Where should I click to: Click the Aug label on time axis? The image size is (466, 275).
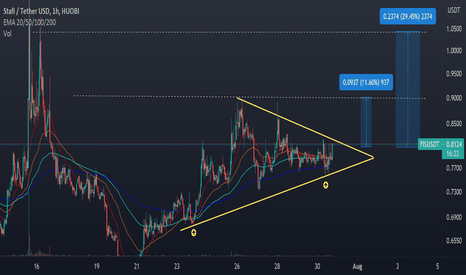pos(357,266)
